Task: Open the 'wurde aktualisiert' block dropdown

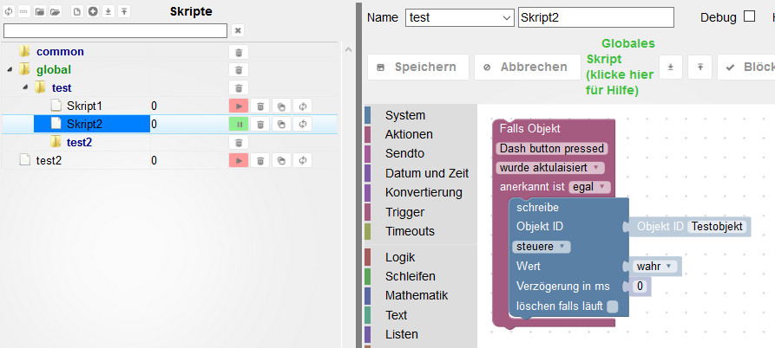Action: [550, 167]
